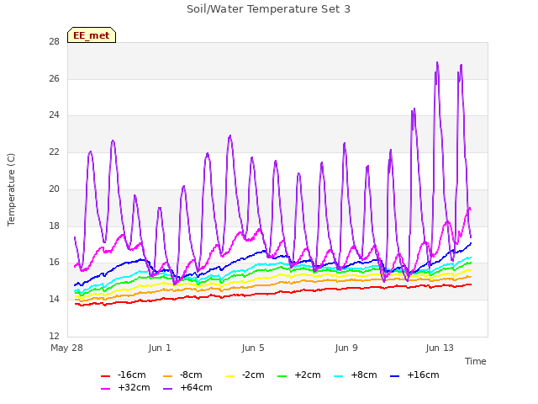This screenshot has width=538, height=404.
Task: Click the yellow -2cm legend color marker
Action: pyautogui.click(x=229, y=376)
